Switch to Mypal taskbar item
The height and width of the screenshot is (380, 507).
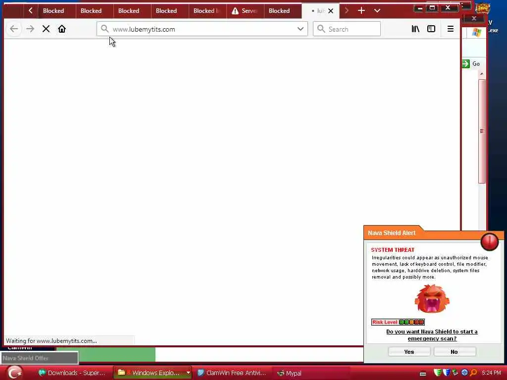click(290, 373)
